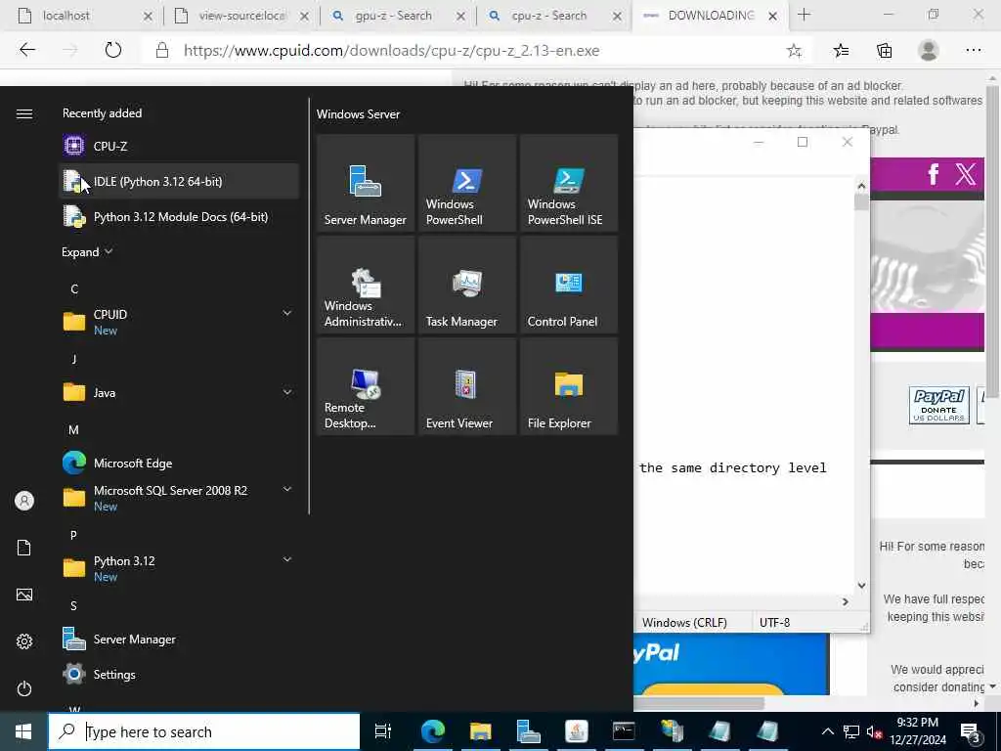Viewport: 1001px width, 751px height.
Task: Open Settings from the app list
Action: 179,675
